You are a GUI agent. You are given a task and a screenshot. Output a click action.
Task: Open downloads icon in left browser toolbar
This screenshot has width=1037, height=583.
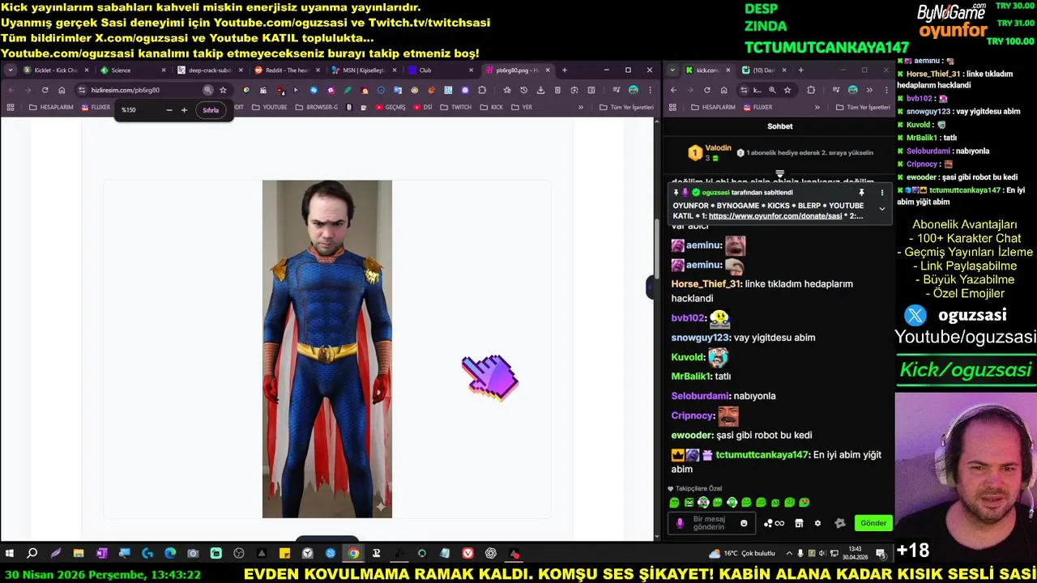coord(540,90)
